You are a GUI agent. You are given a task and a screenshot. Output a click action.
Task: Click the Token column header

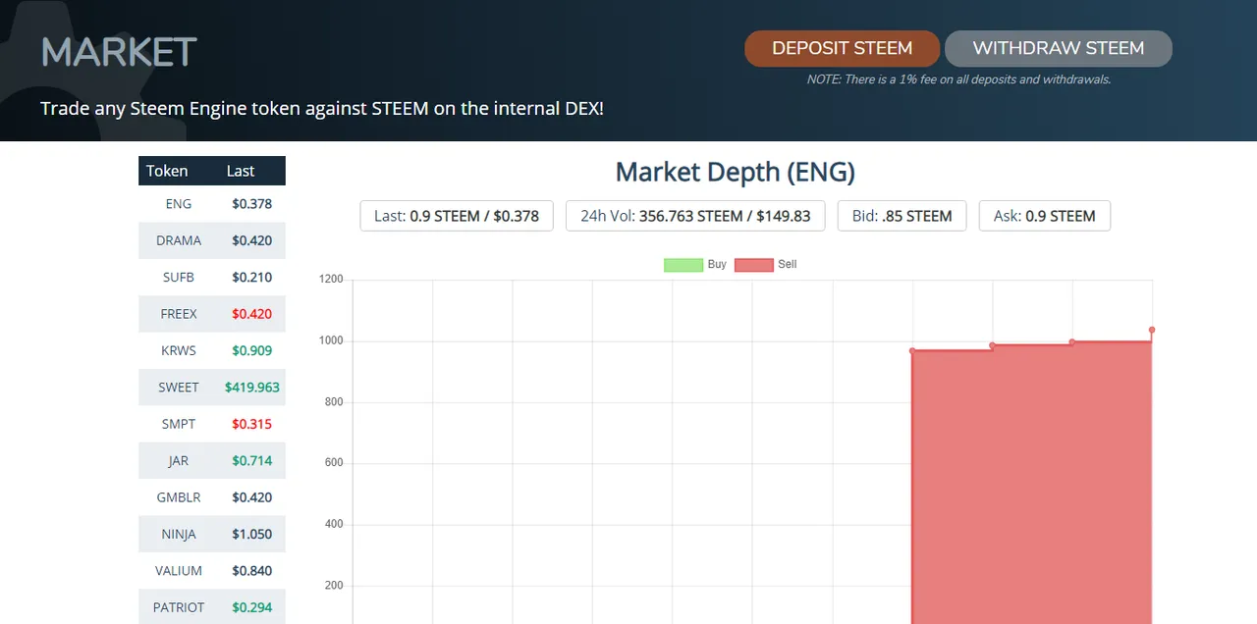[167, 171]
